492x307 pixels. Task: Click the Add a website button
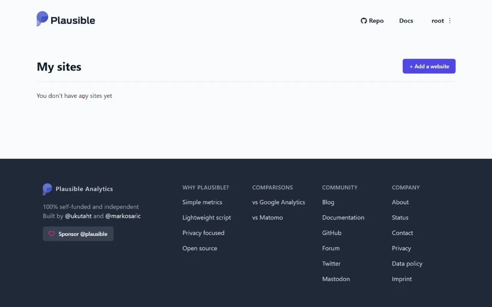point(429,66)
